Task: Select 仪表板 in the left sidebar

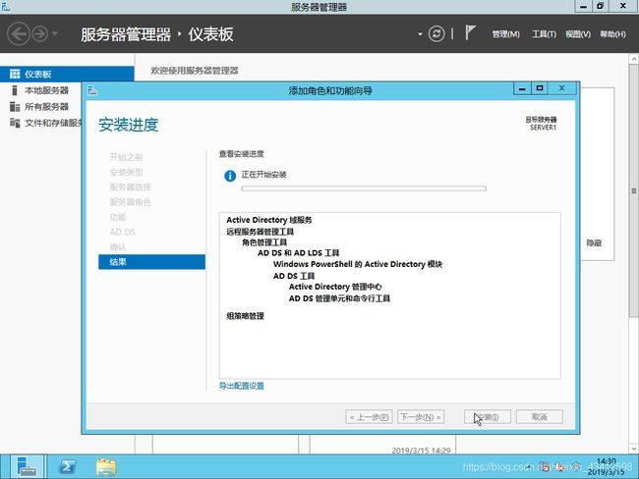Action: [x=67, y=74]
